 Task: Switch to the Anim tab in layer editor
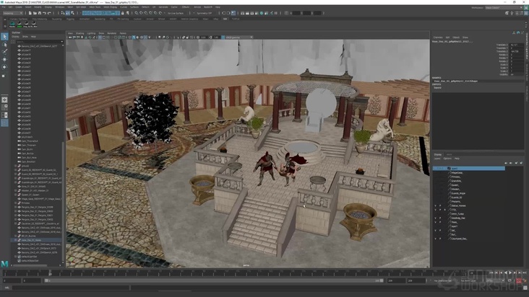coord(449,154)
